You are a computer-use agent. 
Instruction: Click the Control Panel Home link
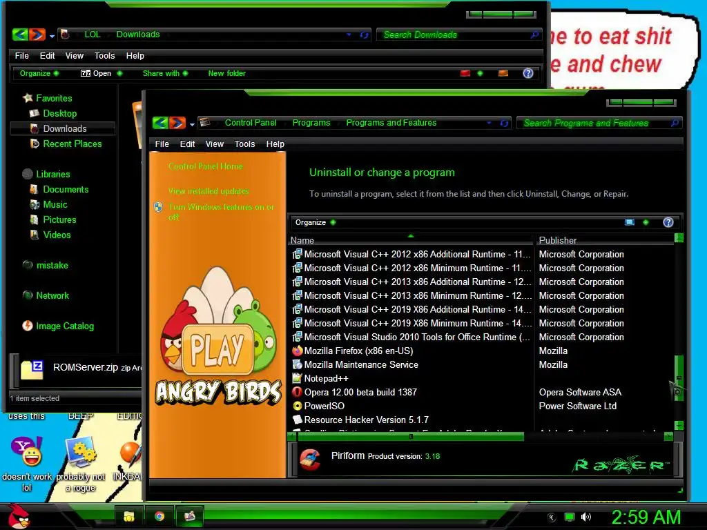click(x=206, y=166)
